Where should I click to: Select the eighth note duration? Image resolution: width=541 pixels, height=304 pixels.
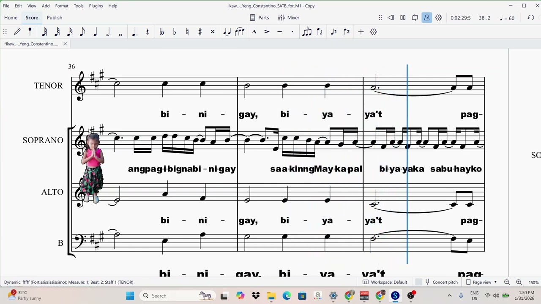[x=82, y=32]
